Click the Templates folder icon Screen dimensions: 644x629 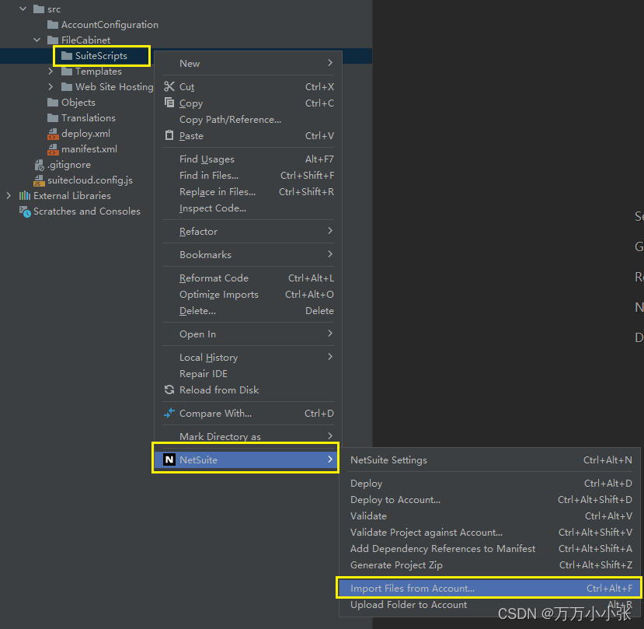[67, 71]
